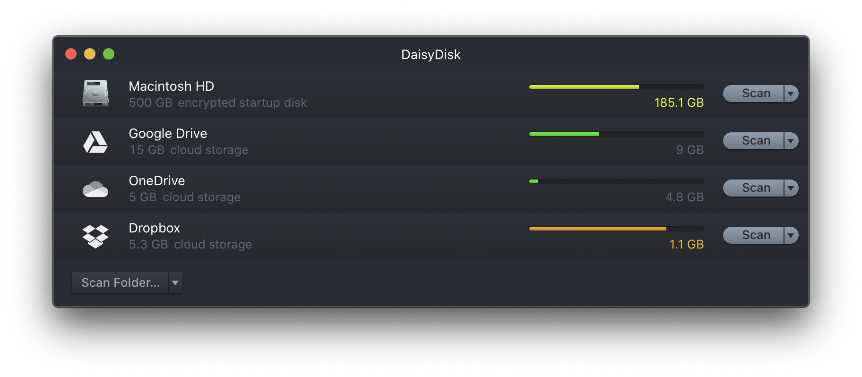Click the Macintosh HD usage progress bar
Screen dimensions: 862x377
pyautogui.click(x=614, y=86)
